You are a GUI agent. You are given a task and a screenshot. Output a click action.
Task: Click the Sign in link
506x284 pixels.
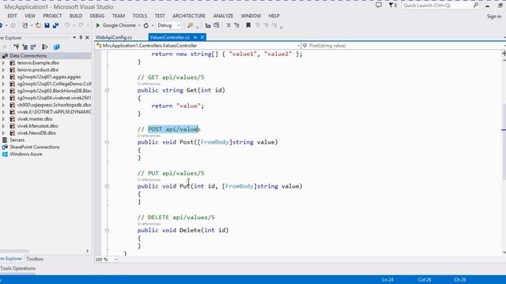click(x=494, y=16)
